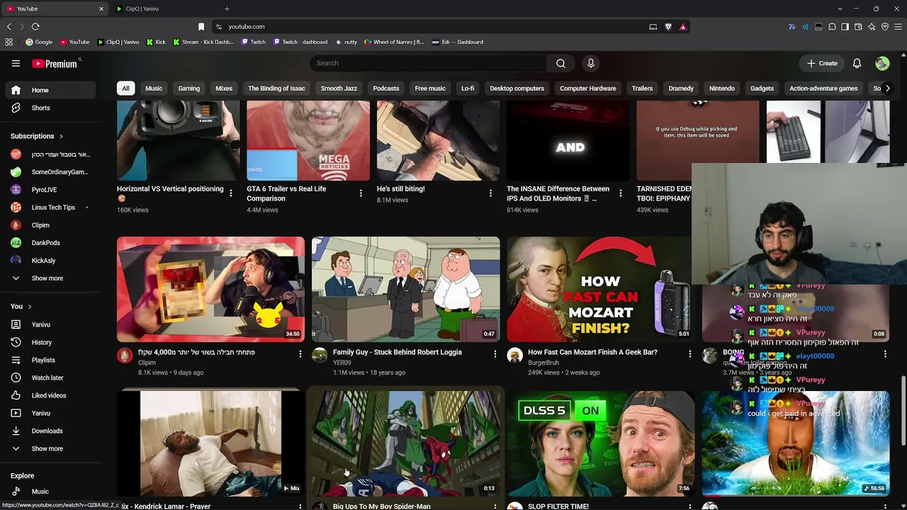Open the tab search dropdown chevron
The width and height of the screenshot is (907, 510).
[840, 8]
